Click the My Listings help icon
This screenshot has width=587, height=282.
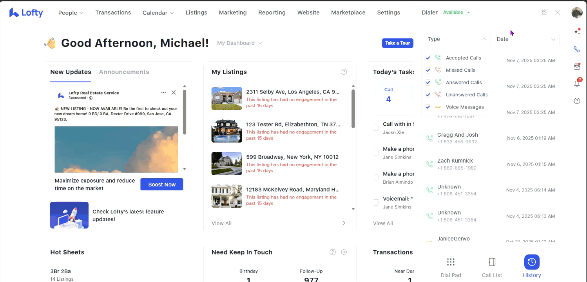coord(344,72)
